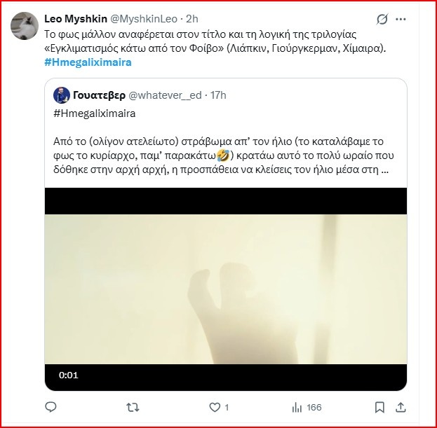
Task: Open the quoted tweet's text body
Action: coord(224,149)
